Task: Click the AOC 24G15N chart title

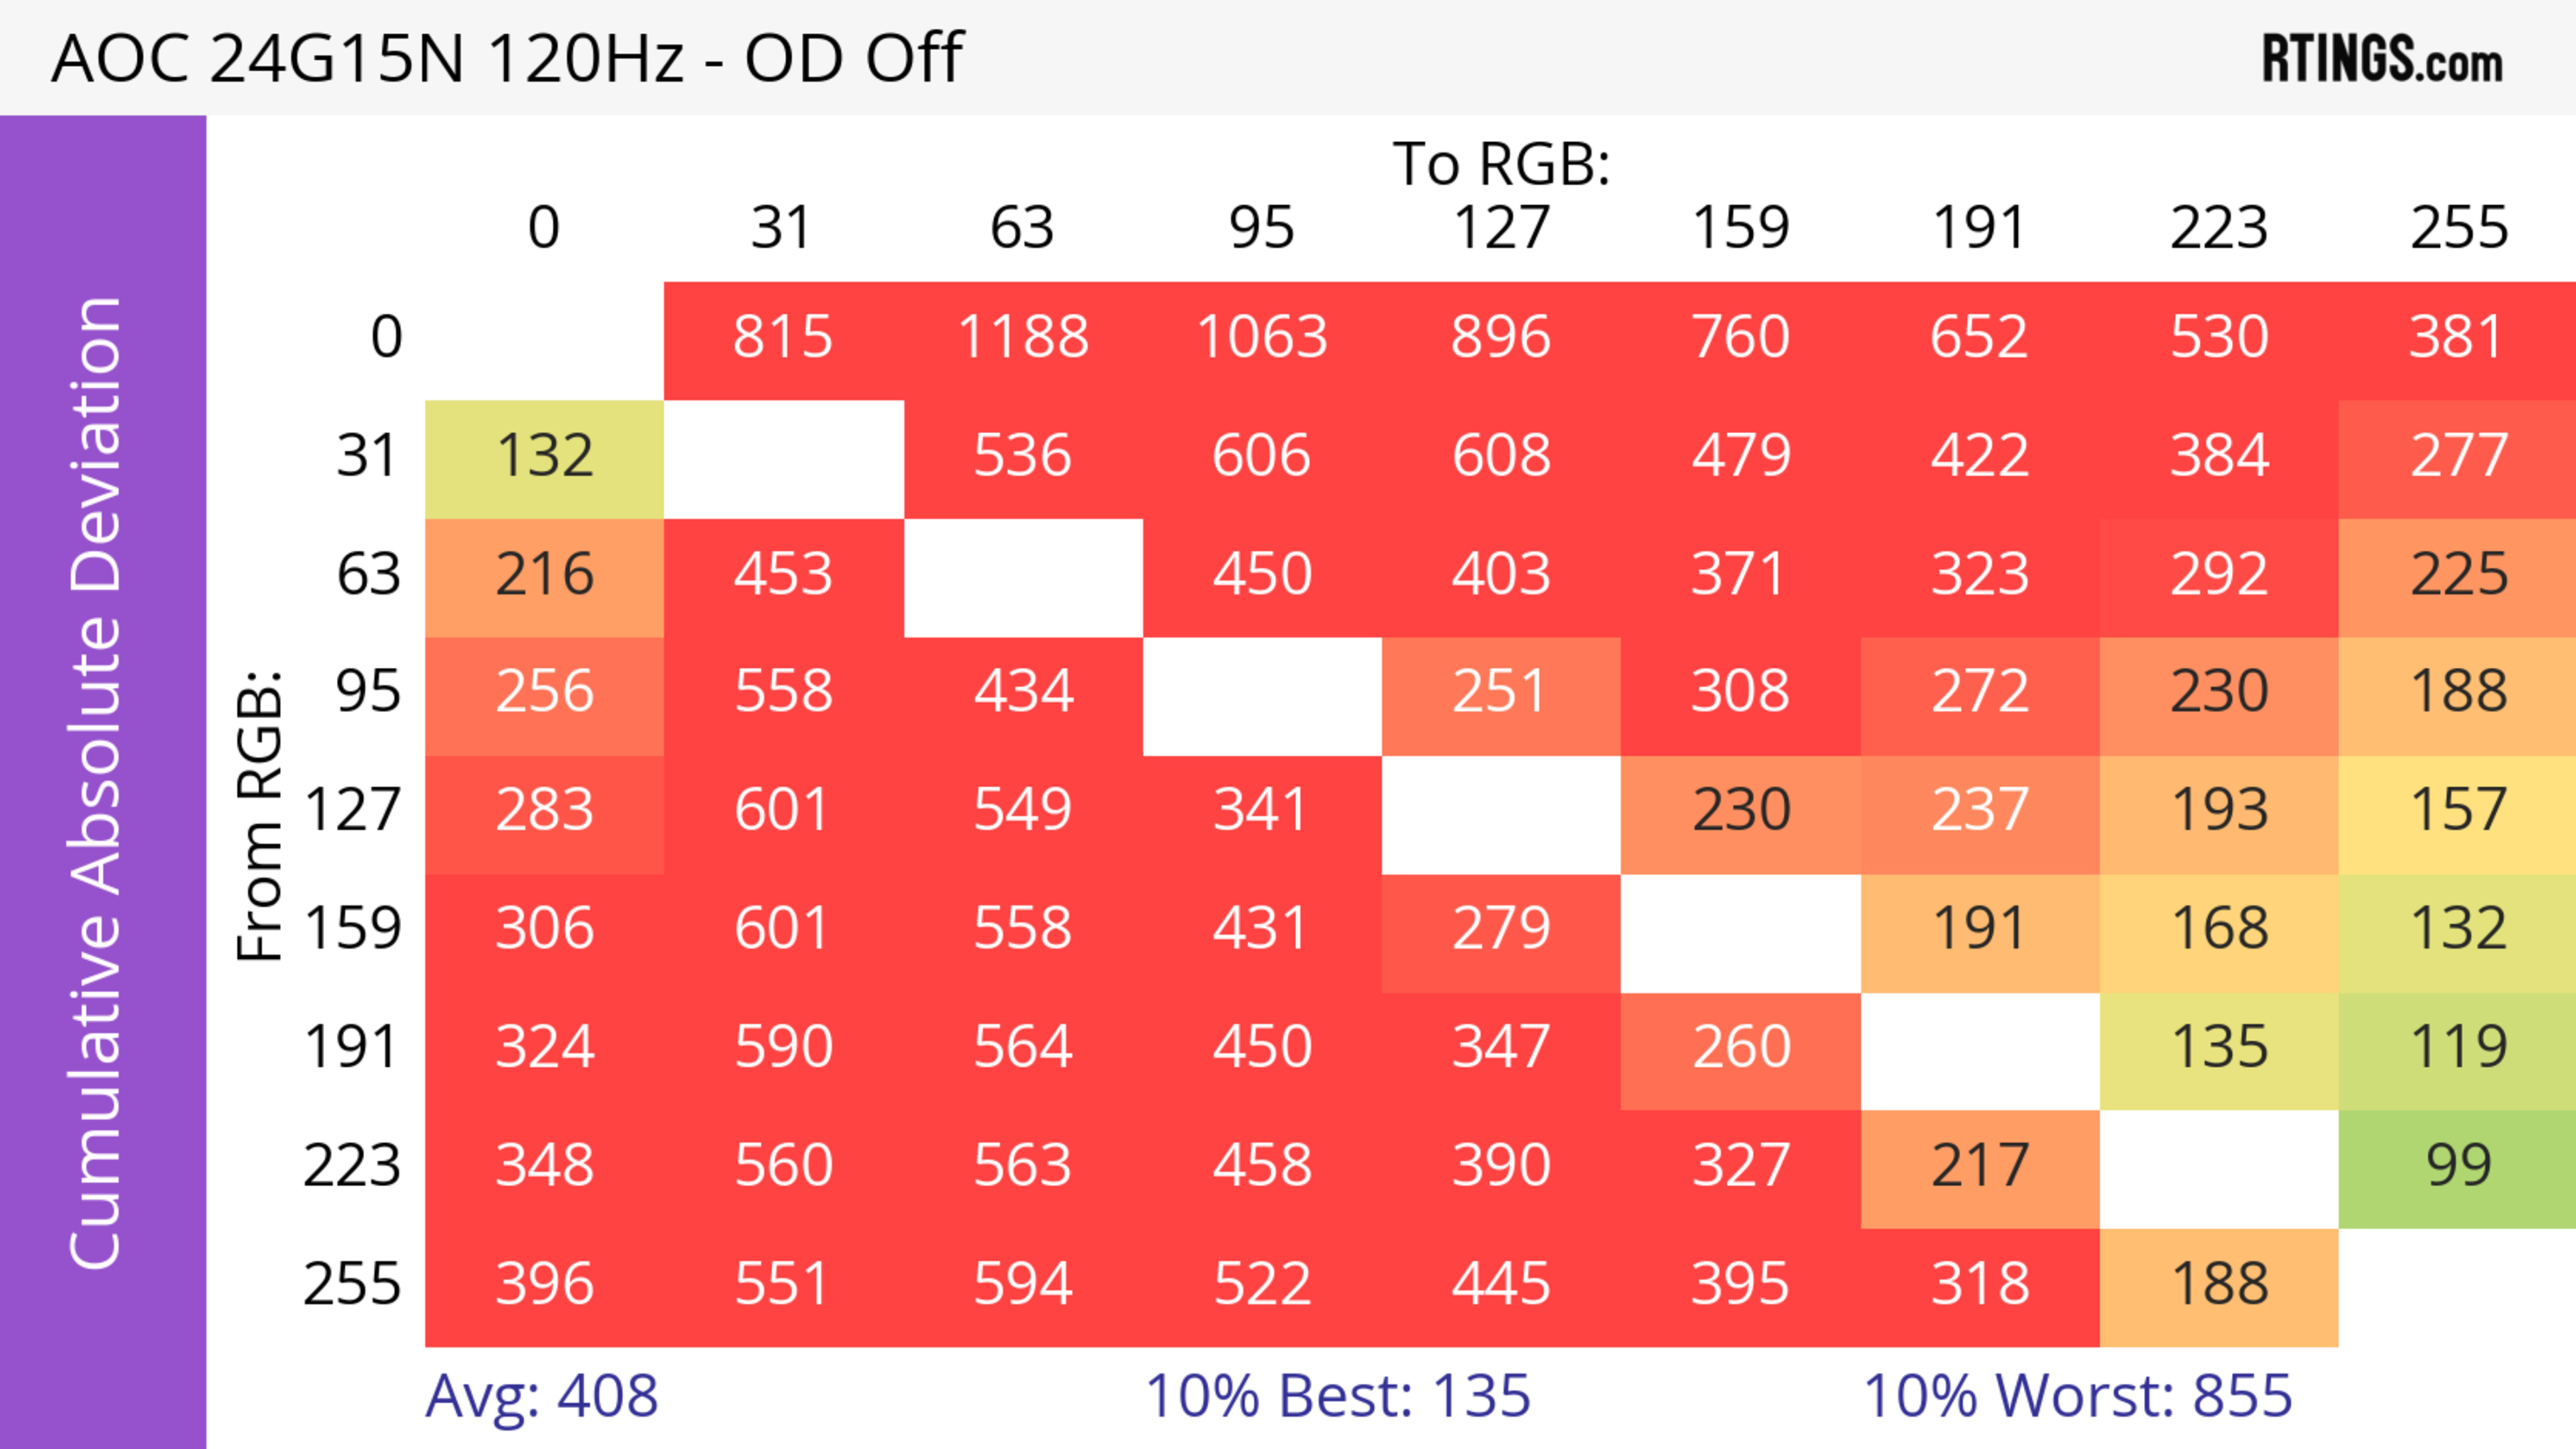Action: [x=507, y=58]
